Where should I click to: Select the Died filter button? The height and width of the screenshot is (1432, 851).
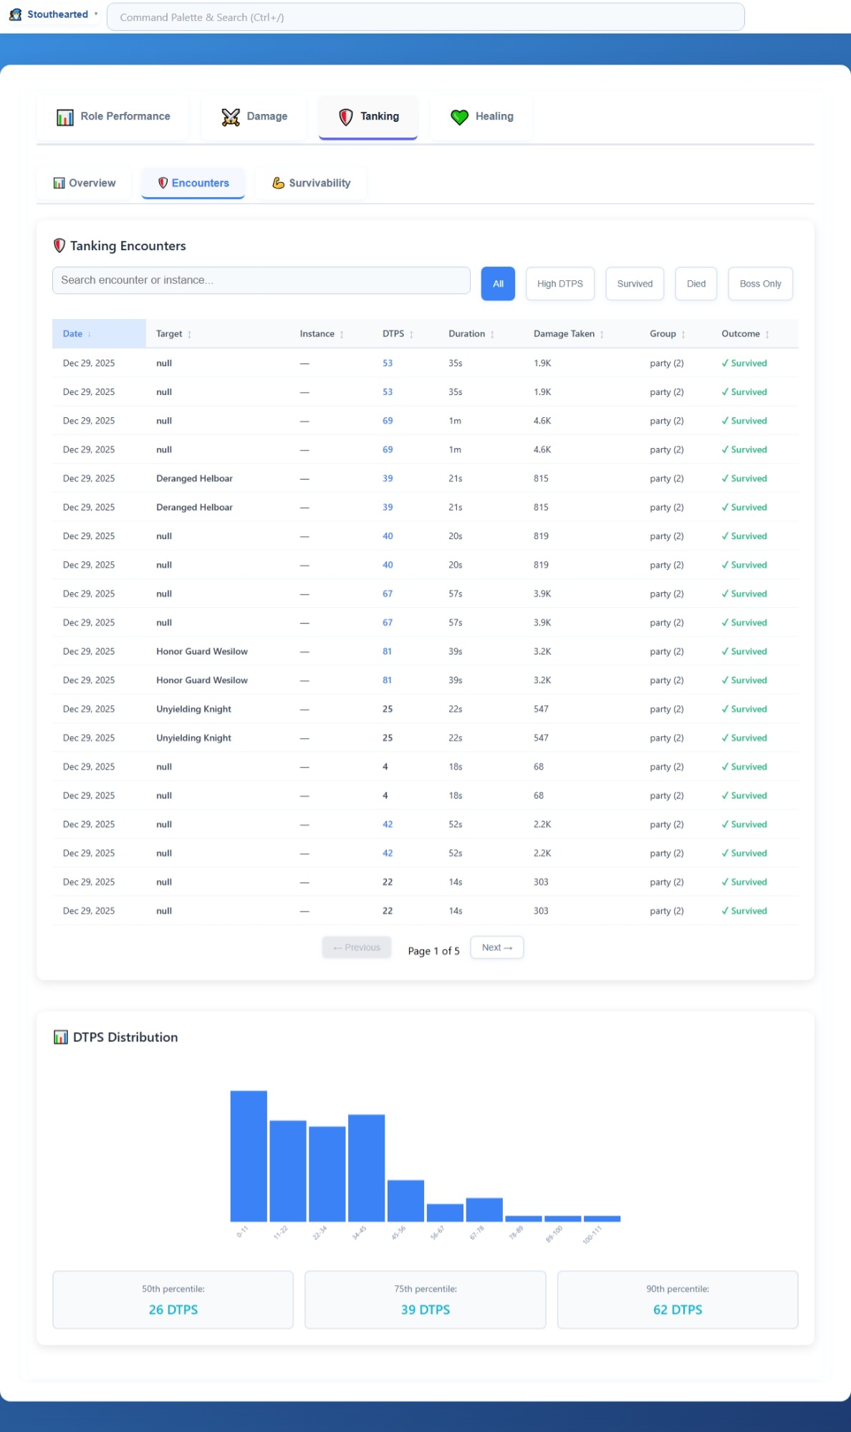tap(696, 284)
